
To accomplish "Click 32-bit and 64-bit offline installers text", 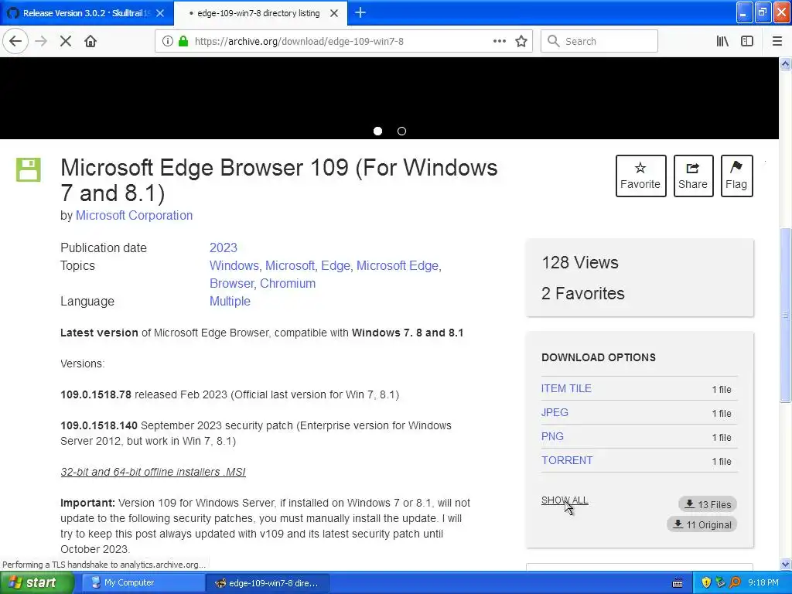I will [153, 472].
